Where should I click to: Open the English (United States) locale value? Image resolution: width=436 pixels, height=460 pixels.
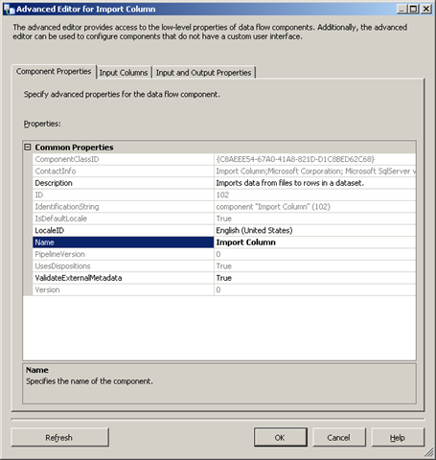(254, 230)
